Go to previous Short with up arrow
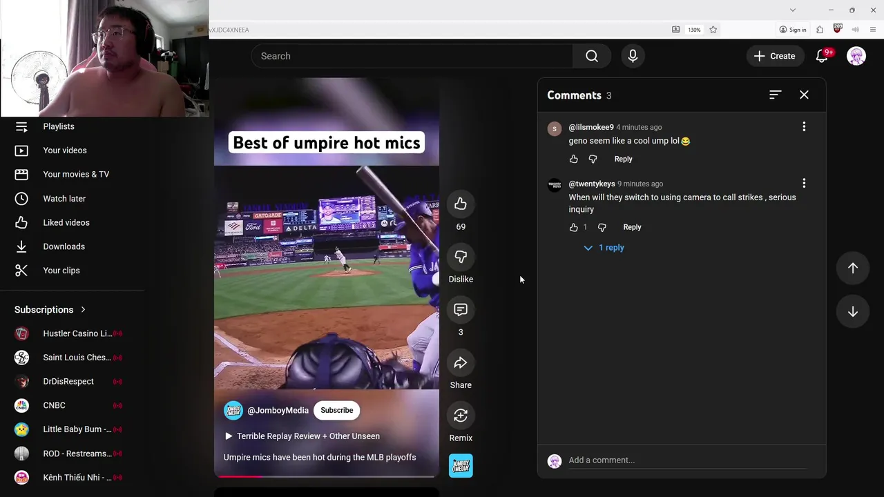Screen dimensions: 884x497 coord(853,269)
